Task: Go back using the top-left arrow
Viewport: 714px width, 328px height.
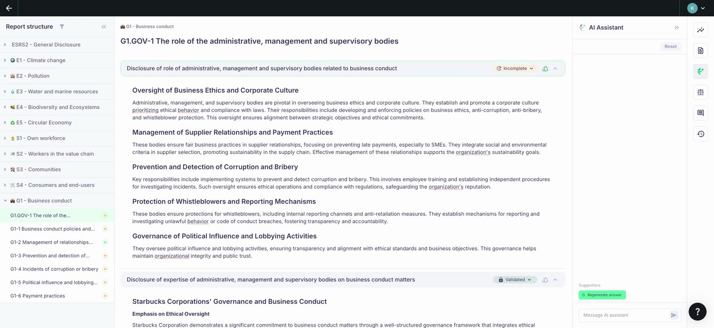Action: click(x=9, y=8)
